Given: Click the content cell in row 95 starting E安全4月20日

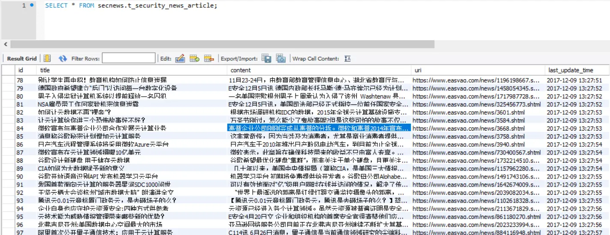Looking at the screenshot, I should 319,216.
